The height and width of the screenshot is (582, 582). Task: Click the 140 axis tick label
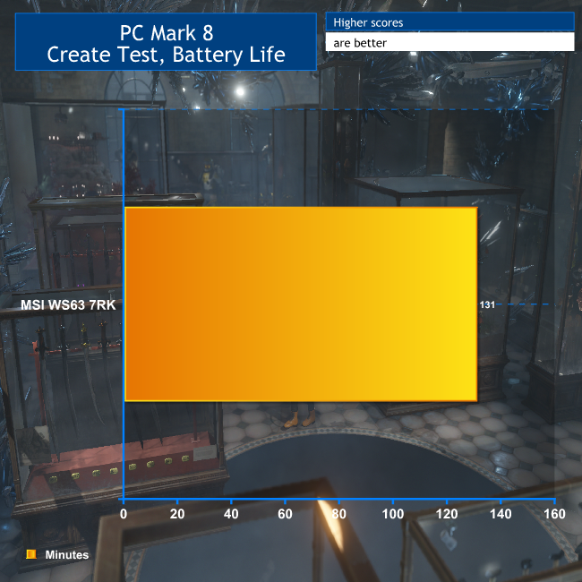[501, 514]
